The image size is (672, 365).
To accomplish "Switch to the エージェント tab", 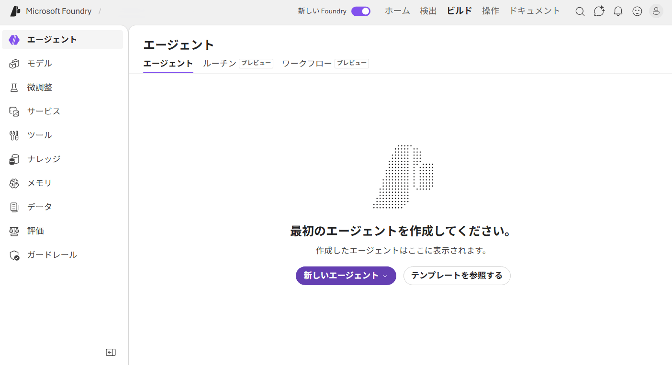I will 168,64.
